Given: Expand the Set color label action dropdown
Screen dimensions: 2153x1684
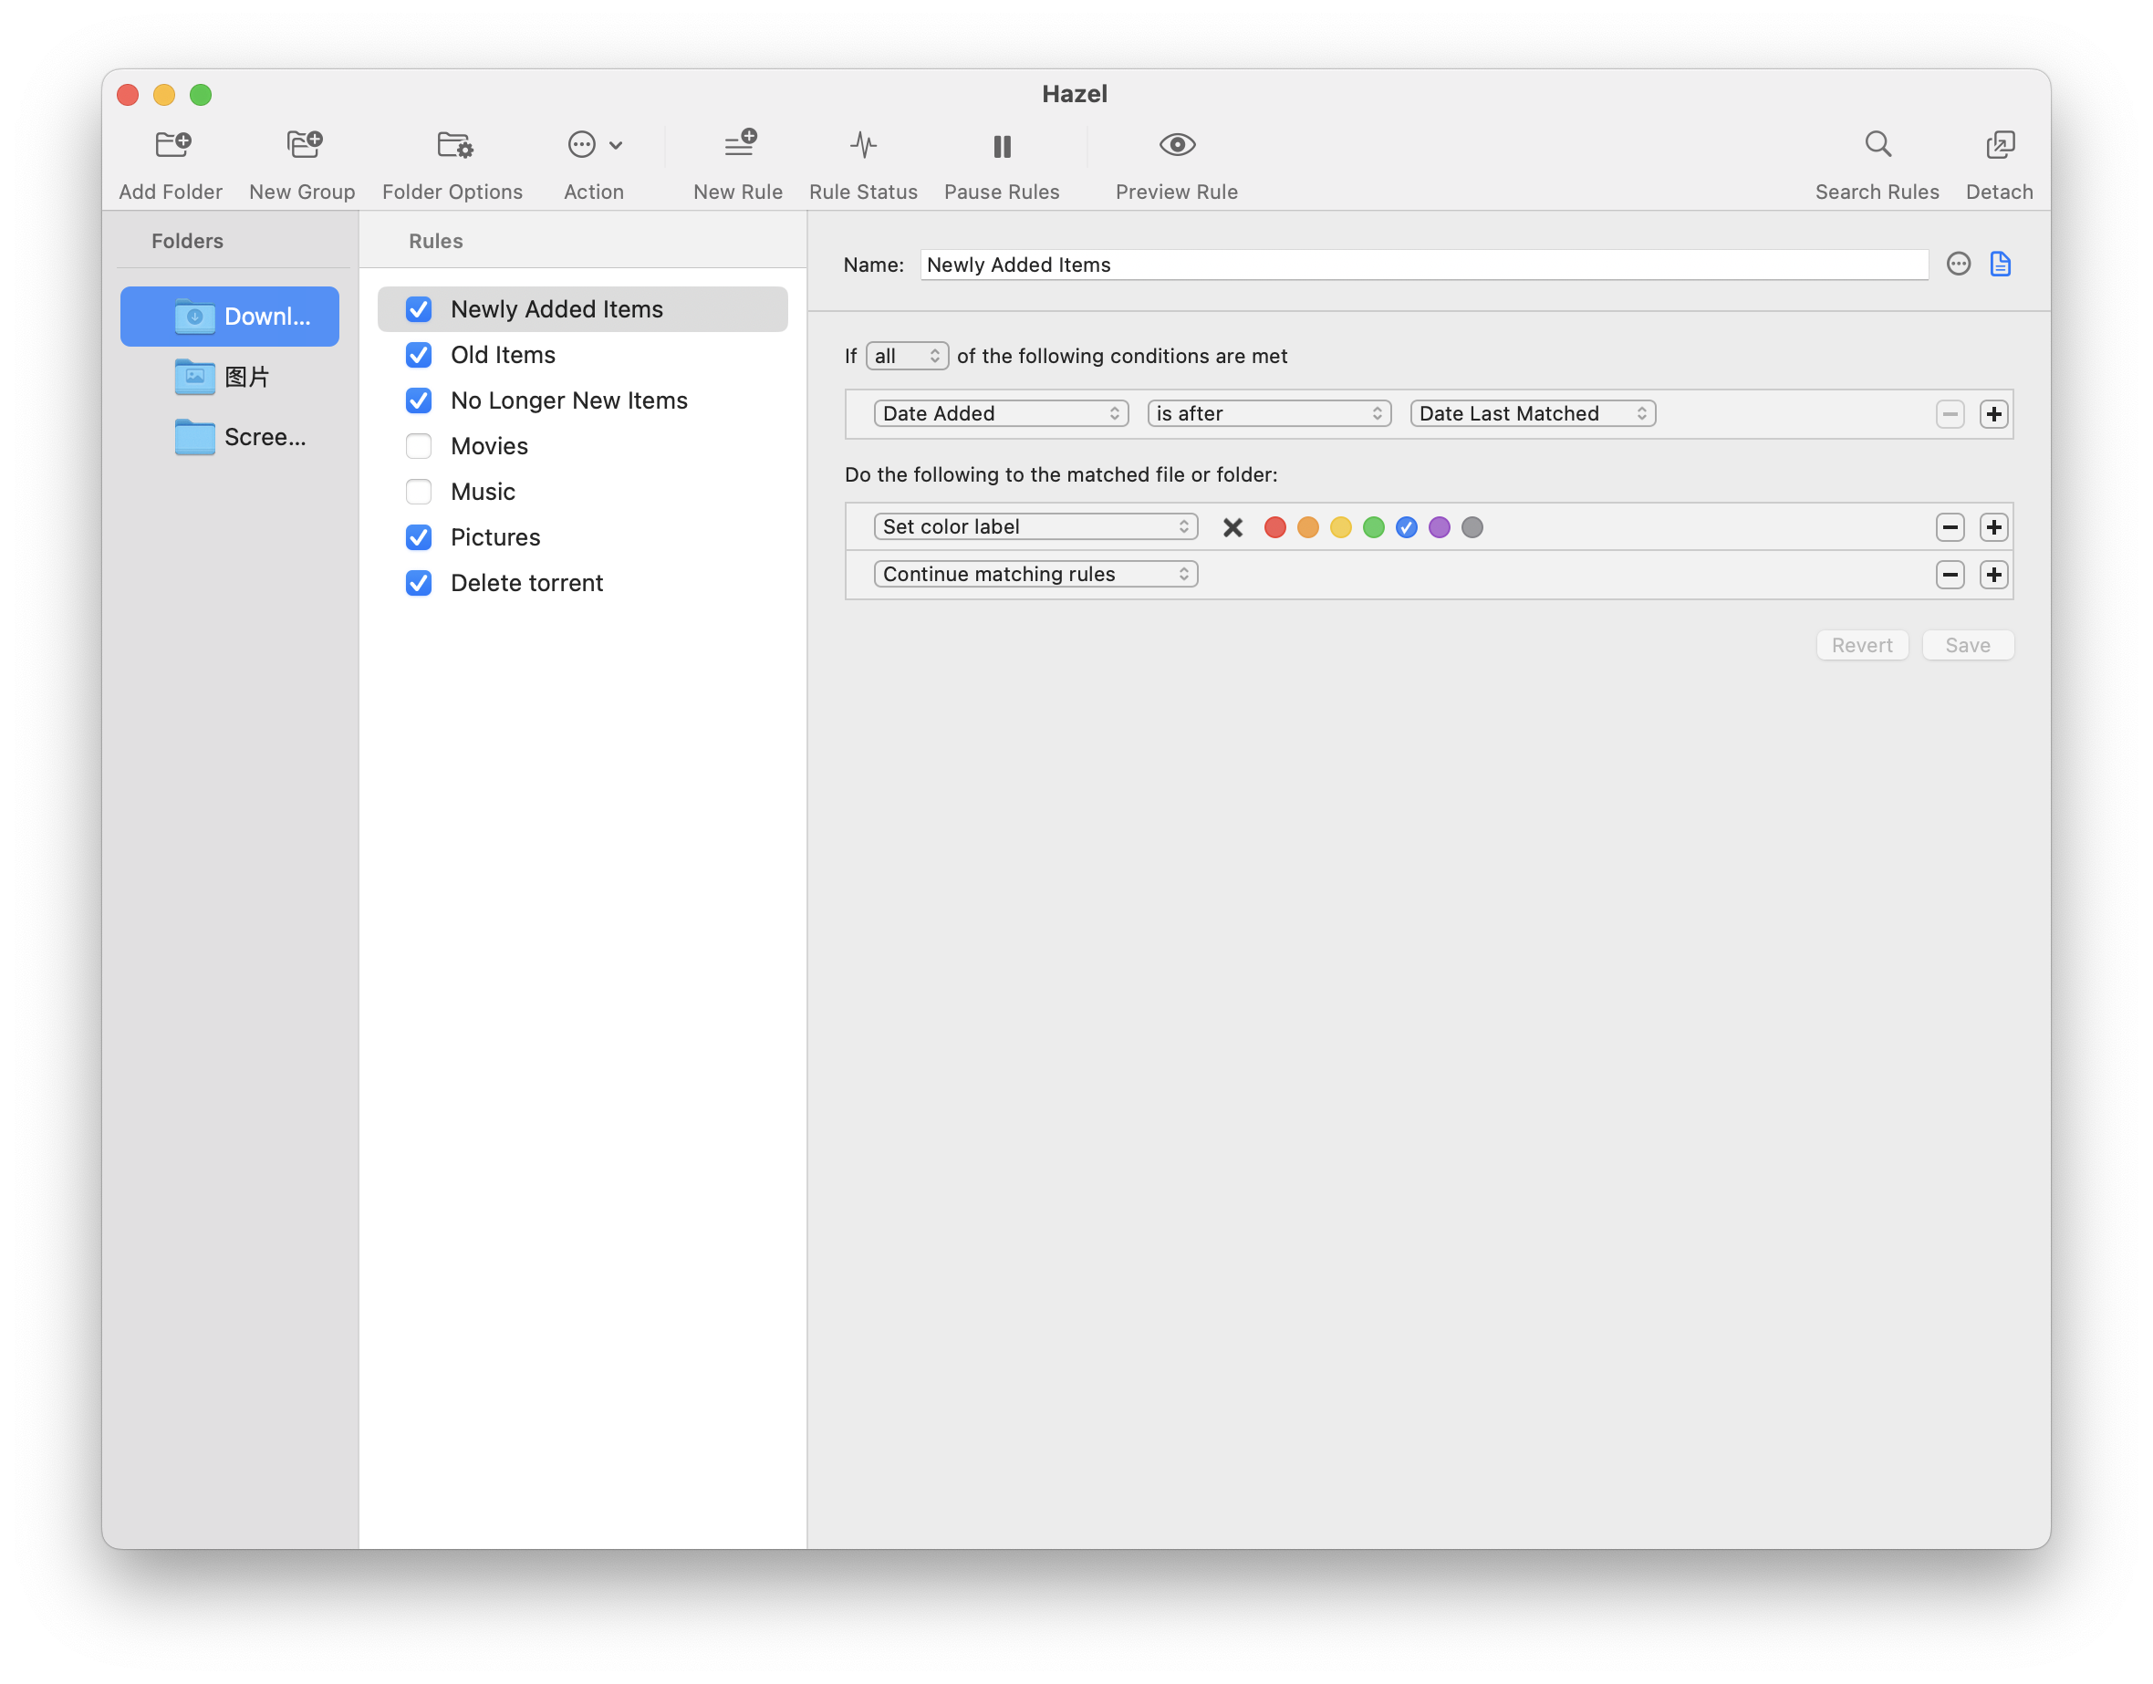Looking at the screenshot, I should 1035,527.
